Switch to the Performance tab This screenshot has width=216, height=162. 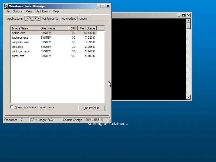(50, 19)
